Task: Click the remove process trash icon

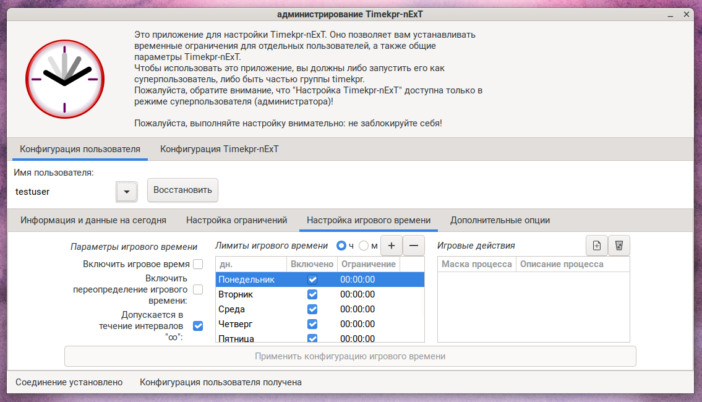Action: pyautogui.click(x=619, y=246)
